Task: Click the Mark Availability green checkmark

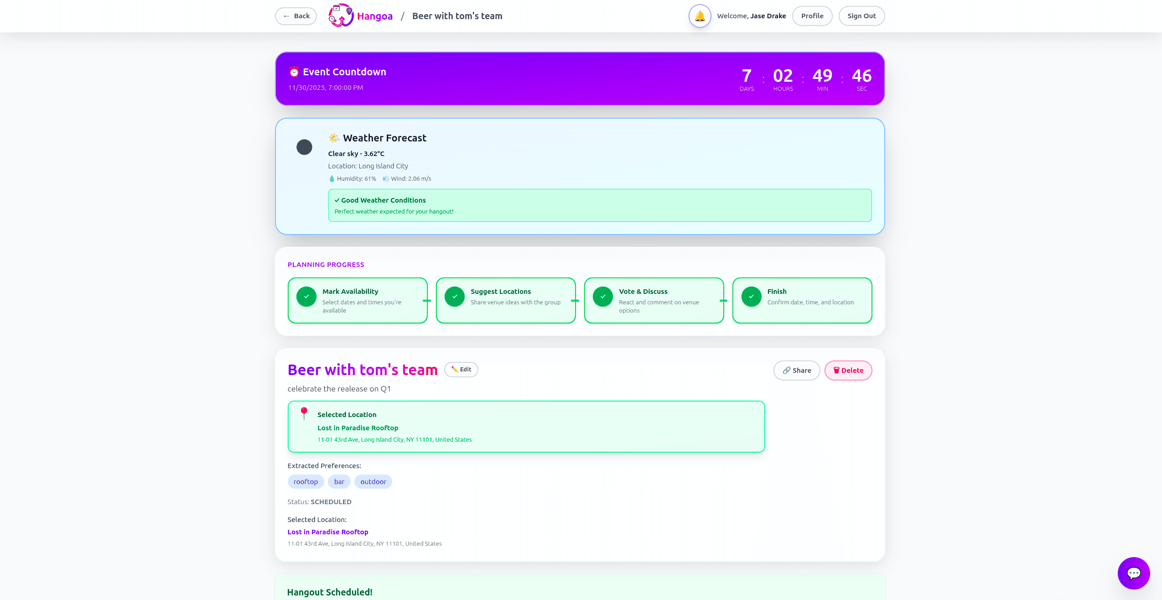Action: [306, 297]
